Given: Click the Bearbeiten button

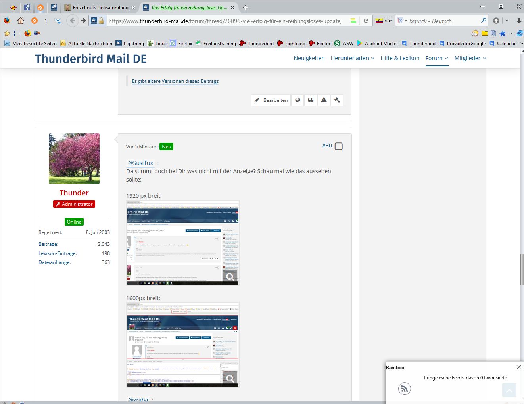Looking at the screenshot, I should pos(271,100).
